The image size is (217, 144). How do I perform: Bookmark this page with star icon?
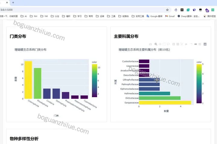(x=167, y=10)
